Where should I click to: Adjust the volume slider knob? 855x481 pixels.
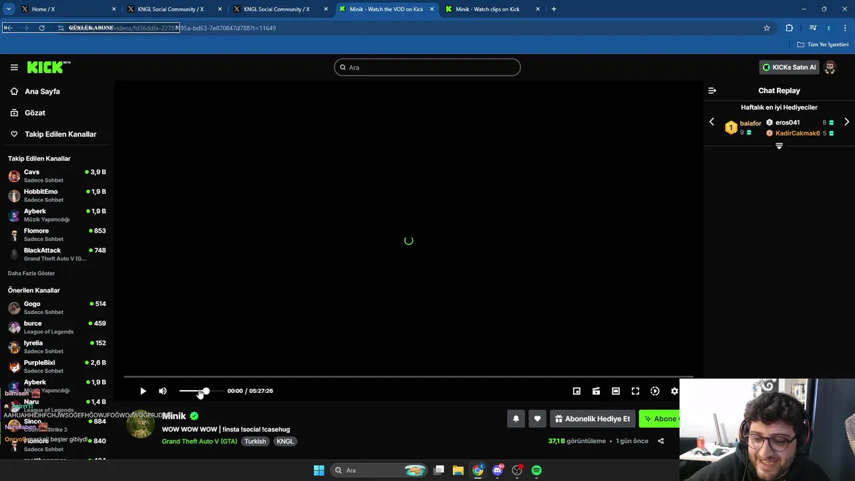coord(206,391)
